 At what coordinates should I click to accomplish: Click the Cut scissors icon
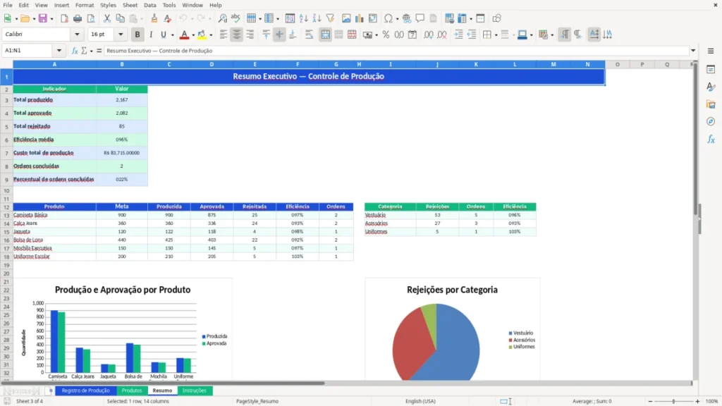107,18
